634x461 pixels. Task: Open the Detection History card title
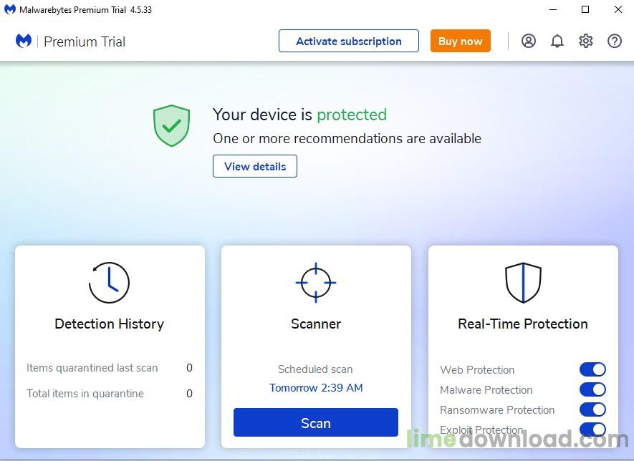tap(109, 324)
